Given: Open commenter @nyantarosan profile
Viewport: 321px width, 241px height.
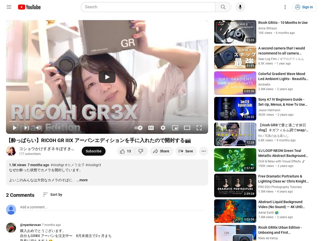Looking at the screenshot, I should [30, 225].
